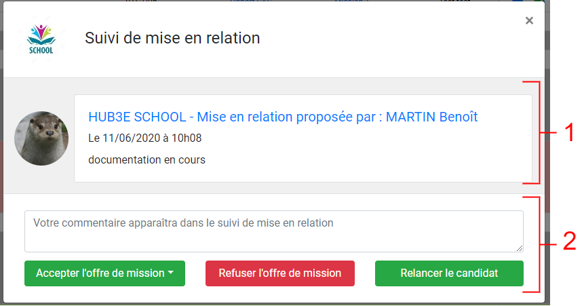Viewport: 584px width, 306px height.
Task: Click the white message card panel
Action: (303, 138)
